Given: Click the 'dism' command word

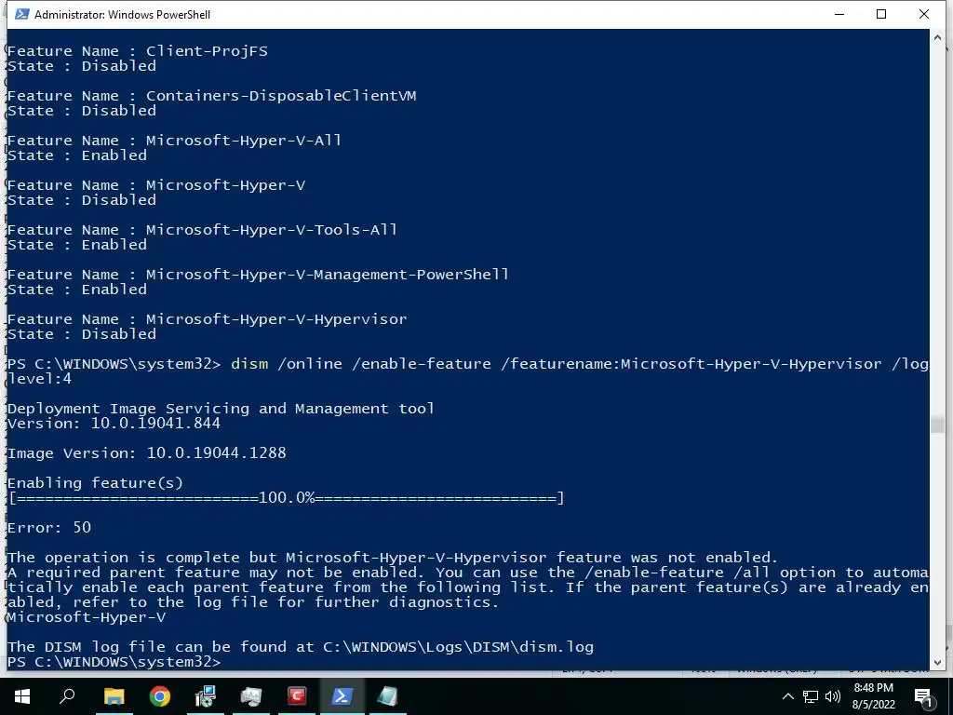Looking at the screenshot, I should [x=249, y=364].
